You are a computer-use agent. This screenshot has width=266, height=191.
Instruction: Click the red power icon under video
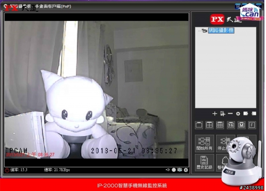click(7, 170)
